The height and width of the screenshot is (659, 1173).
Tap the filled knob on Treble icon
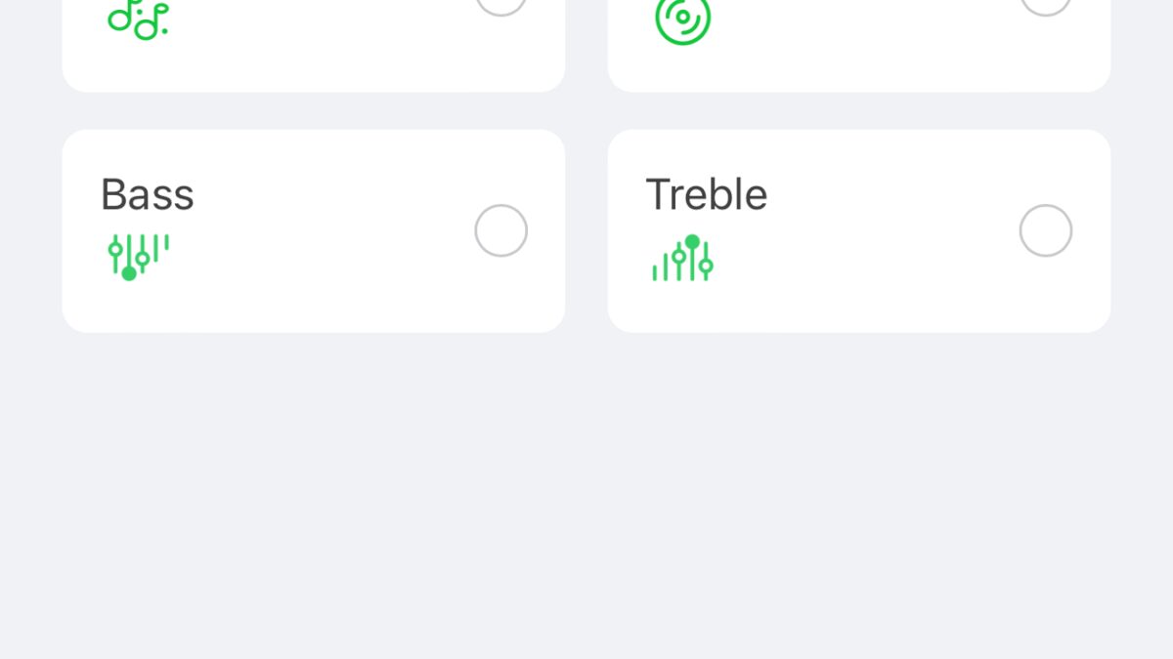click(692, 241)
